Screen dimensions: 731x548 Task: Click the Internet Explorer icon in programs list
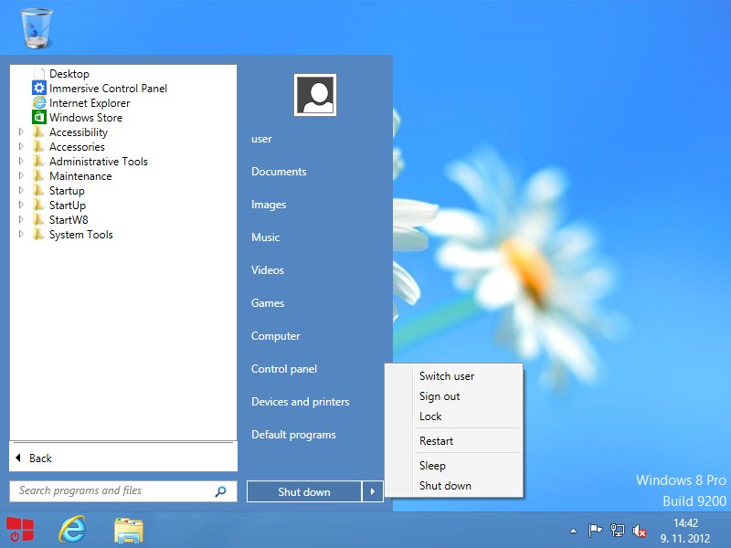(39, 102)
